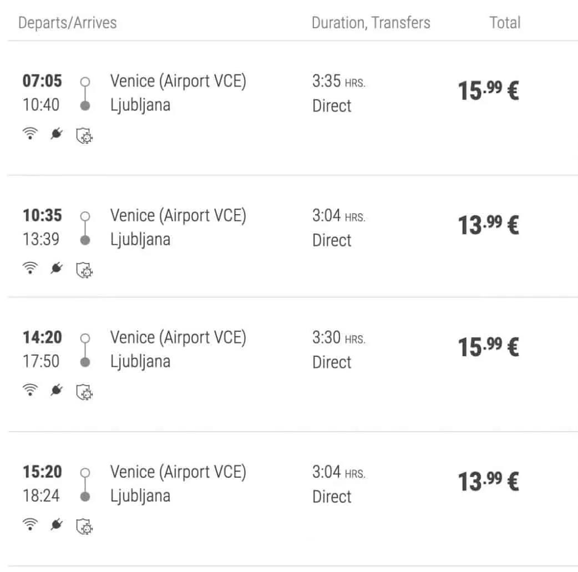Choose the 15.99 € fare departing at 14:20
This screenshot has width=578, height=572.
[x=488, y=347]
